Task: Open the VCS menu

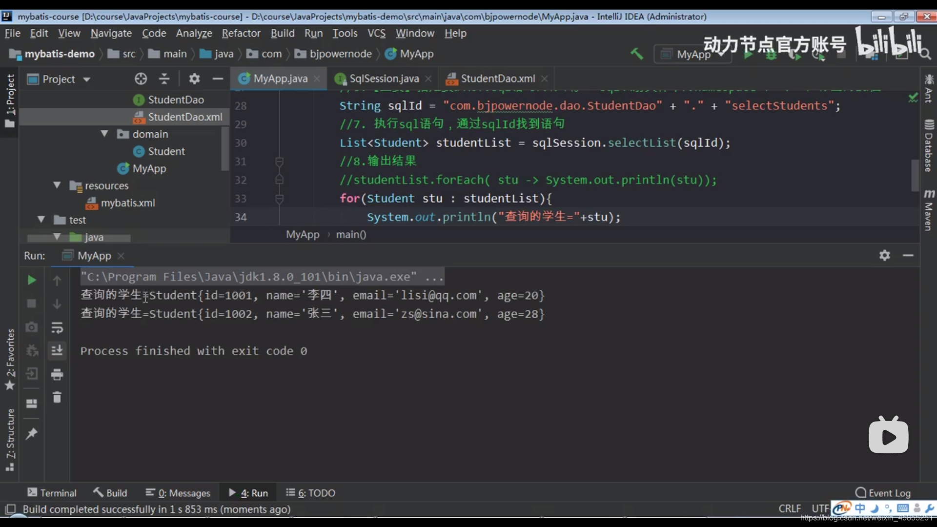Action: [x=376, y=33]
